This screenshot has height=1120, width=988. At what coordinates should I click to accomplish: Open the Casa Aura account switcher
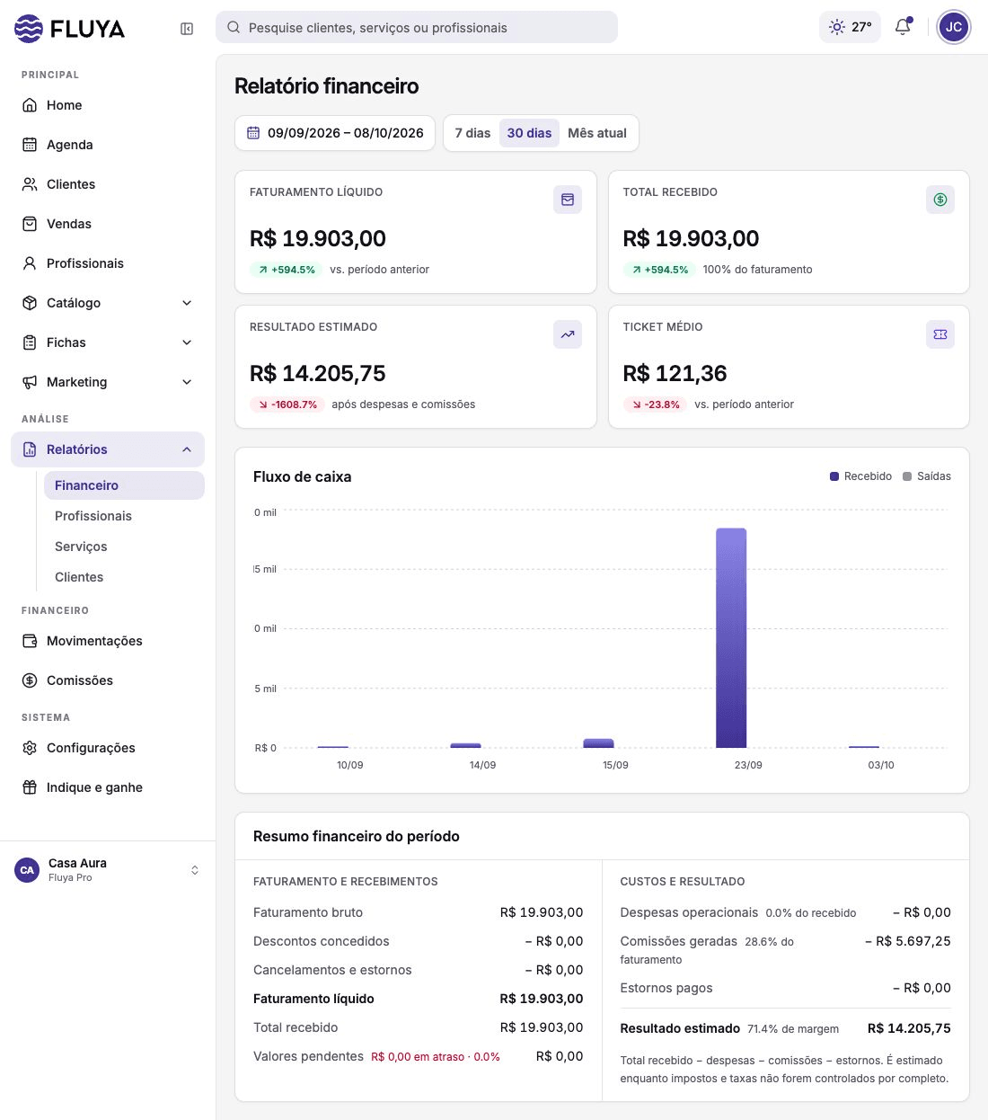[108, 870]
